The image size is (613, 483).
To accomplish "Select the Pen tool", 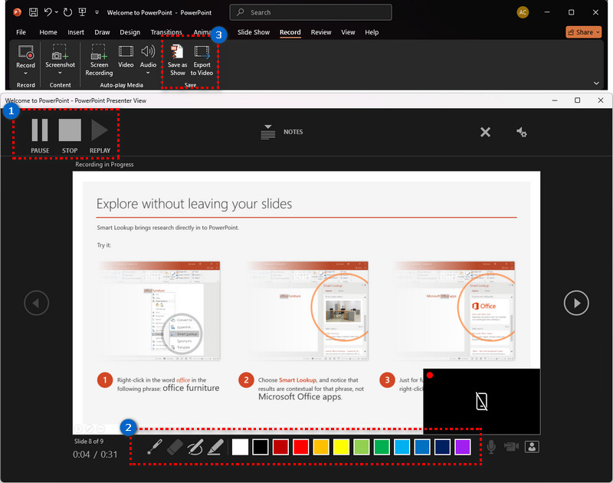I will 195,447.
